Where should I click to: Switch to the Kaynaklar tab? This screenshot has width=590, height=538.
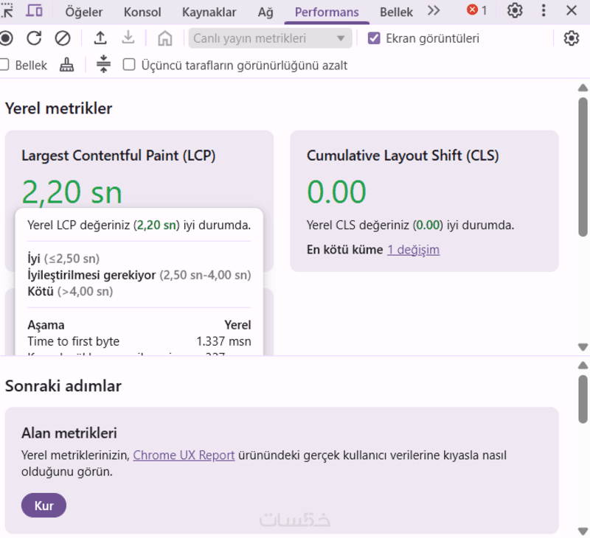tap(209, 12)
